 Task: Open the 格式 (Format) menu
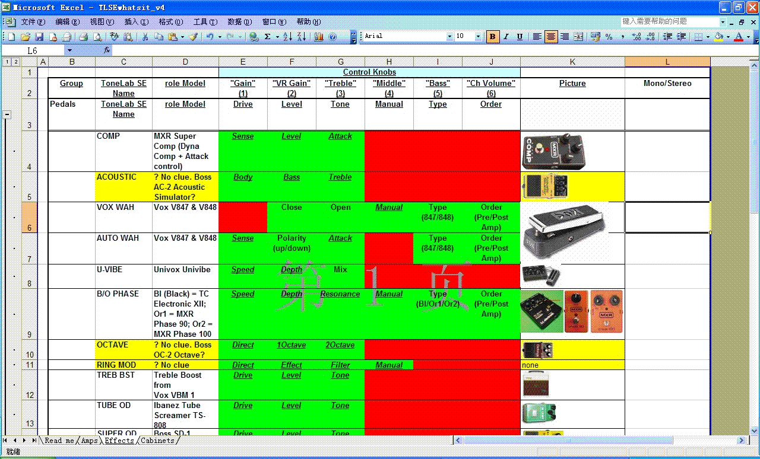[171, 22]
